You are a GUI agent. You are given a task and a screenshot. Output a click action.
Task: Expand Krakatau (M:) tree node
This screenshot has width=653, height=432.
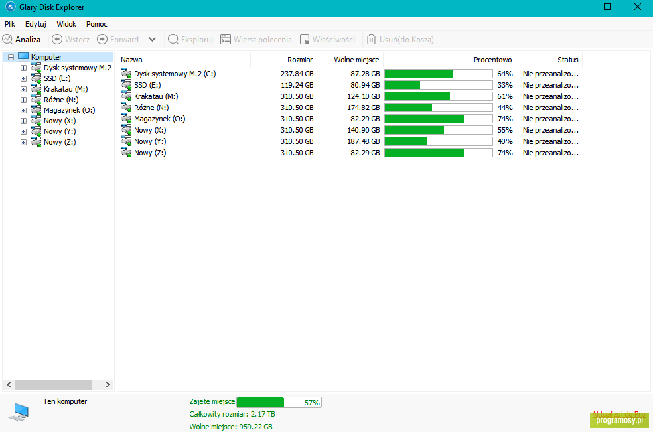point(24,89)
